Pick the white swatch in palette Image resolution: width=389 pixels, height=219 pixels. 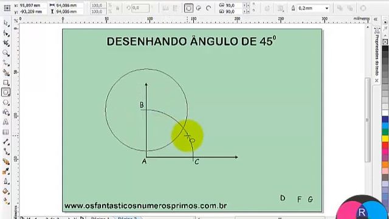(385, 113)
